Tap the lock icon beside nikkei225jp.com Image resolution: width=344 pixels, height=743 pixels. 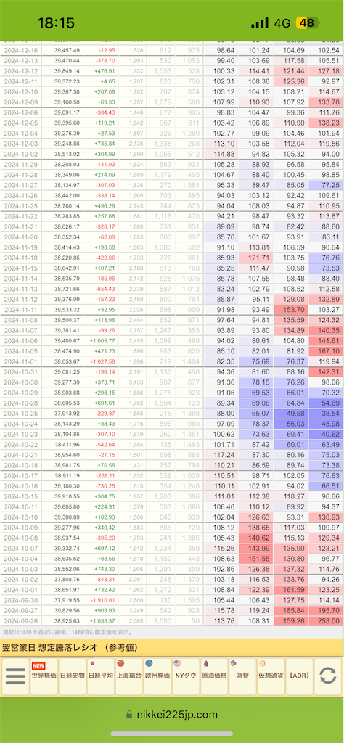pyautogui.click(x=129, y=715)
